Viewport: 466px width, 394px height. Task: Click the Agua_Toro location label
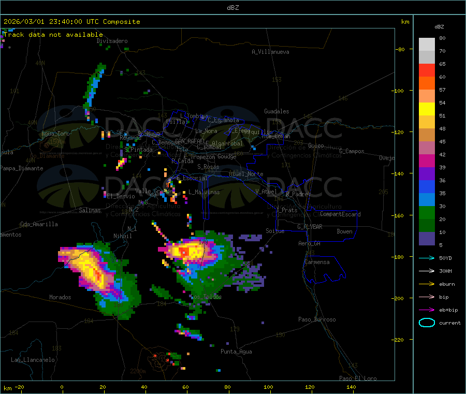coord(55,134)
